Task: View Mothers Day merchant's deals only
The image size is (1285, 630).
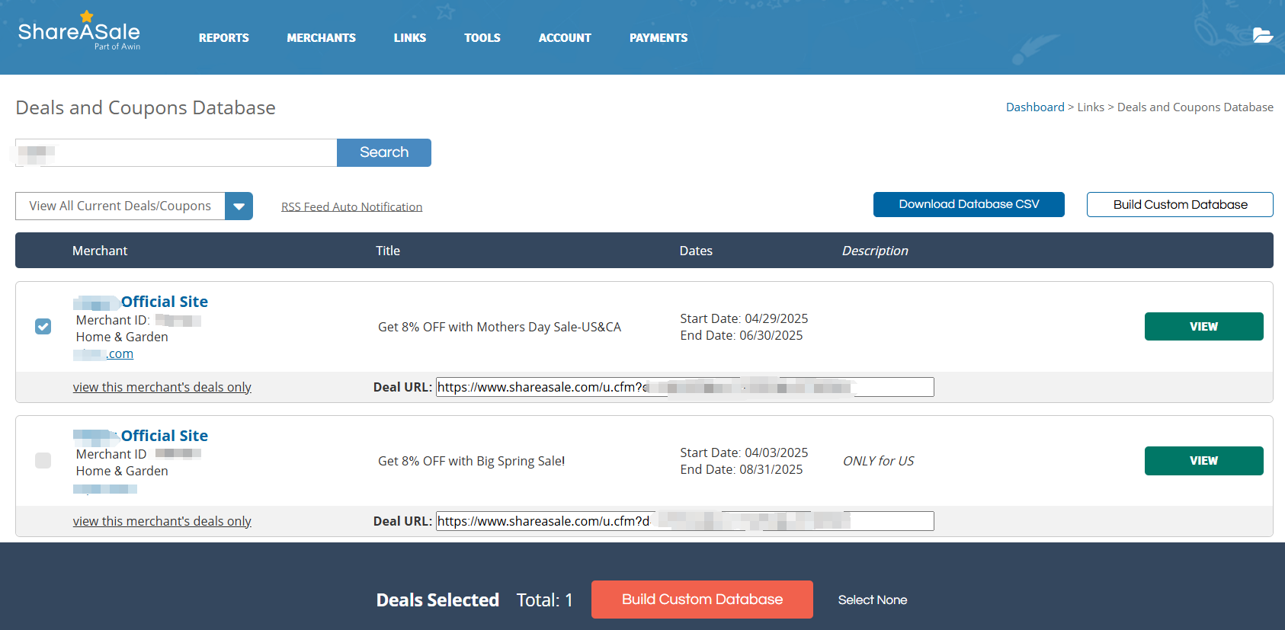Action: [x=162, y=387]
